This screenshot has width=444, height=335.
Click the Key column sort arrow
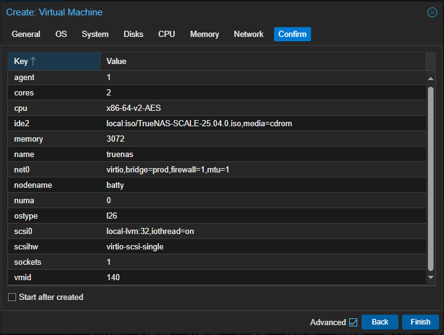pyautogui.click(x=33, y=62)
